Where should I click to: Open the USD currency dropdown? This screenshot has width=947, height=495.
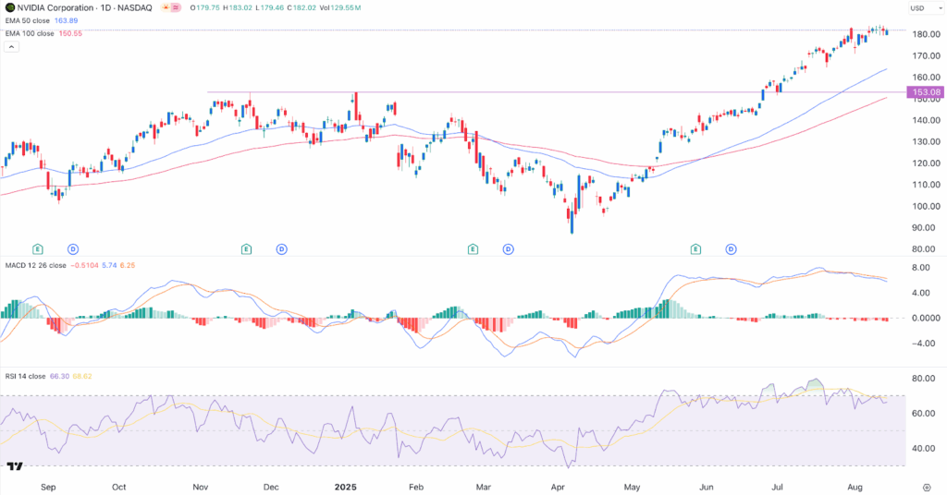coord(926,7)
